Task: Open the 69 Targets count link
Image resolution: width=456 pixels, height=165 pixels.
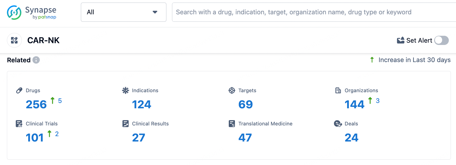Action: [x=245, y=104]
